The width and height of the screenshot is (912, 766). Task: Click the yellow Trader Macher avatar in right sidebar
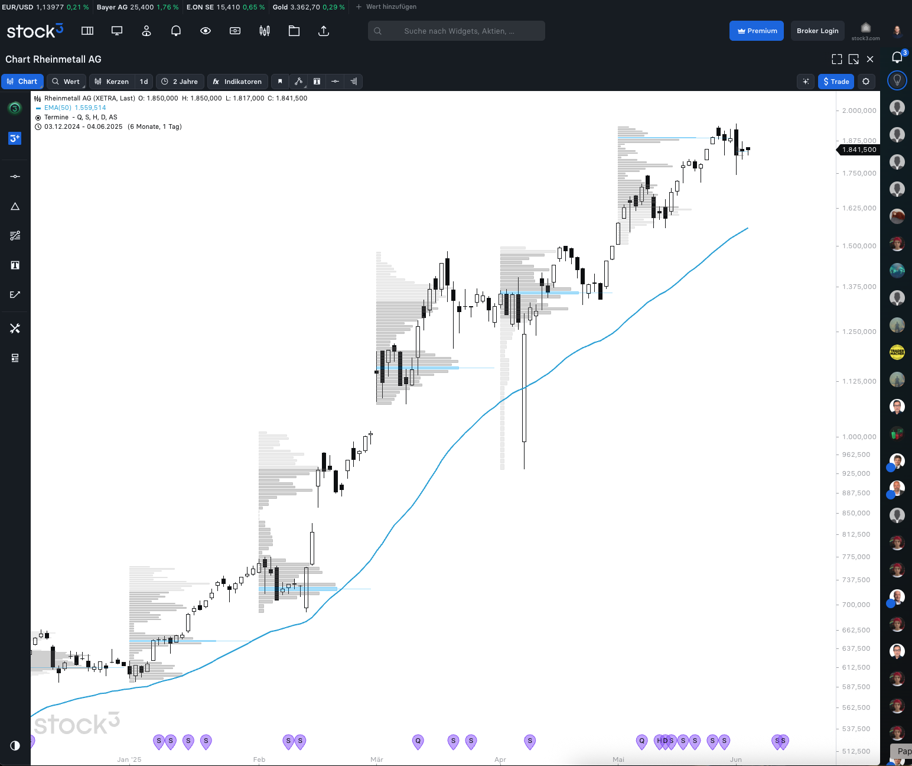[x=897, y=352]
